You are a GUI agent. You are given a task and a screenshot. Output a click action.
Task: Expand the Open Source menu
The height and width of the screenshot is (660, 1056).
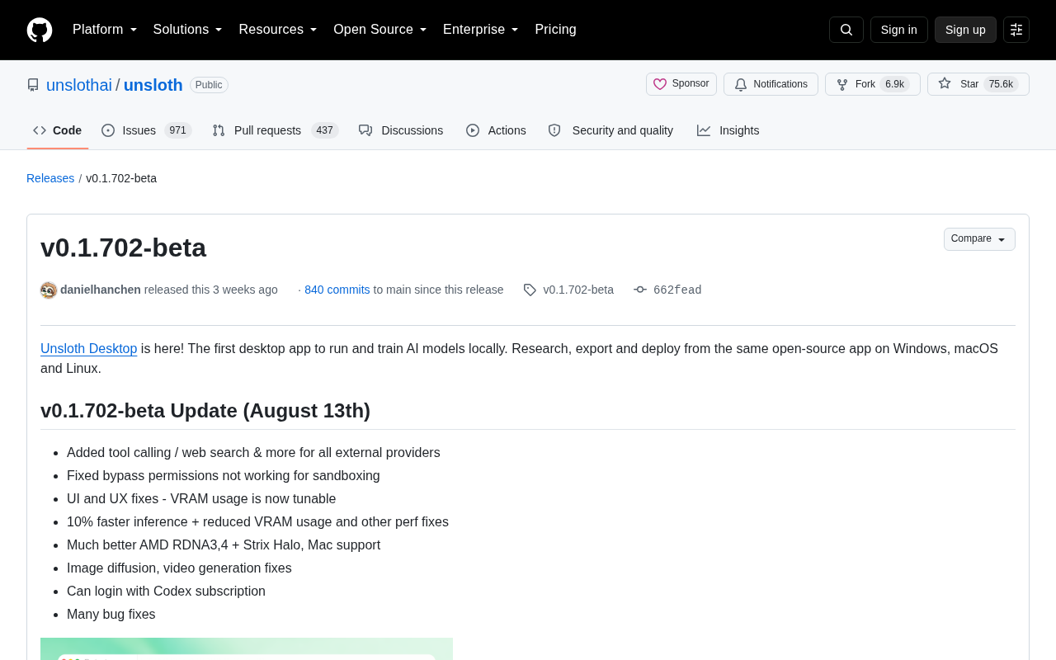tap(380, 30)
